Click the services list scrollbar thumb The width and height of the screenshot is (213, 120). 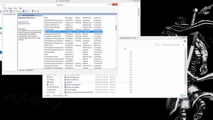coord(116,28)
